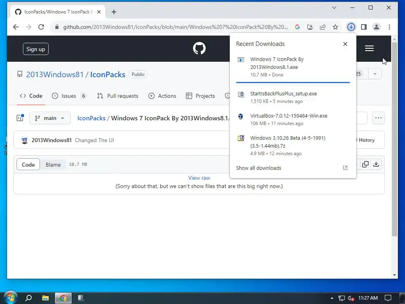This screenshot has height=304, width=405.
Task: Open File Explorer from taskbar
Action: coord(45,298)
